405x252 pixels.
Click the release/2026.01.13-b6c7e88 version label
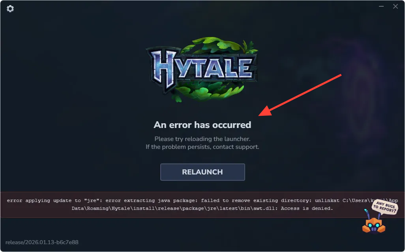[x=42, y=242]
